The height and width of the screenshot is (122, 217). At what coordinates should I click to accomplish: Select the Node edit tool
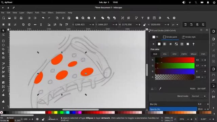click(3, 35)
